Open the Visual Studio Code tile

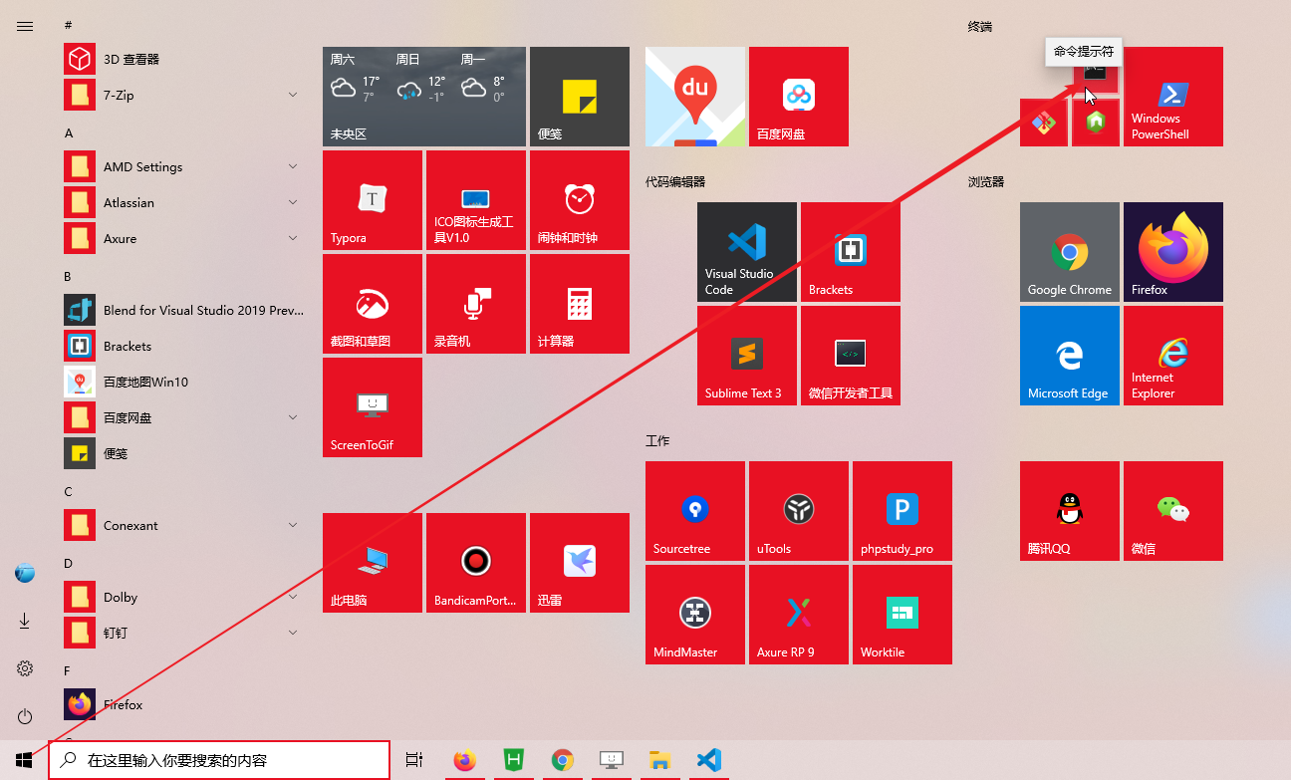tap(747, 252)
